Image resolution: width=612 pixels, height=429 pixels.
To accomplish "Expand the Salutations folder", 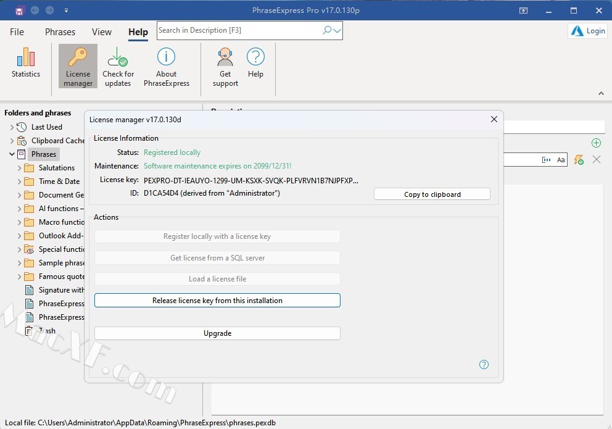I will 19,168.
